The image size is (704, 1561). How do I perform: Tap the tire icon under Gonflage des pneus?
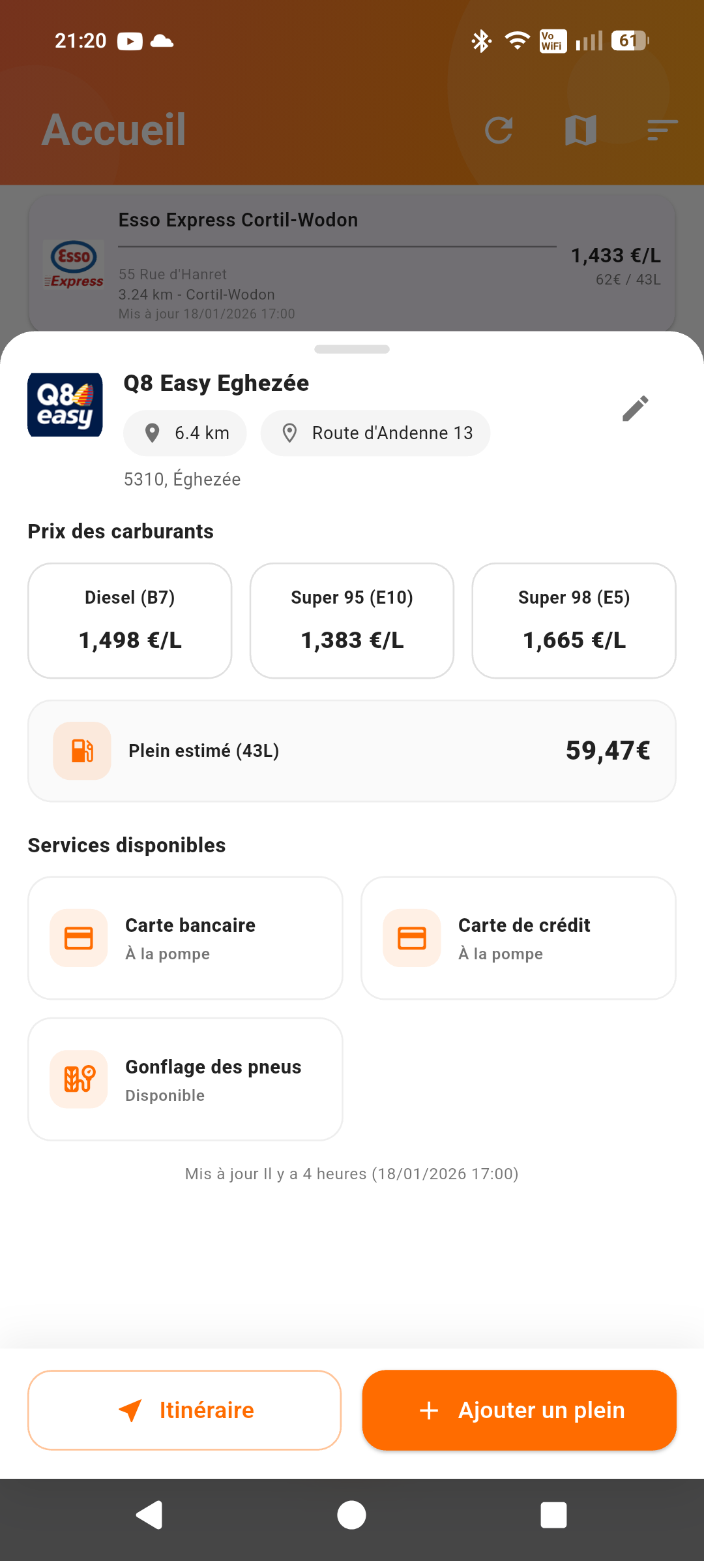(78, 1079)
